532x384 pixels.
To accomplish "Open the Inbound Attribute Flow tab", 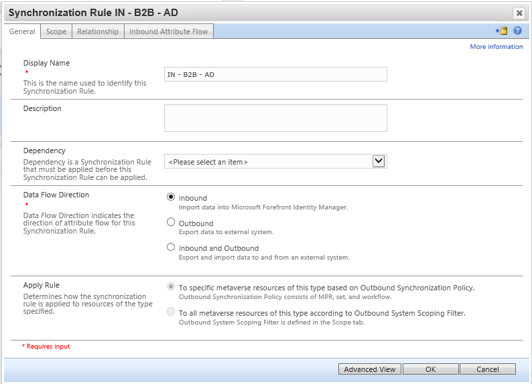I will click(169, 31).
